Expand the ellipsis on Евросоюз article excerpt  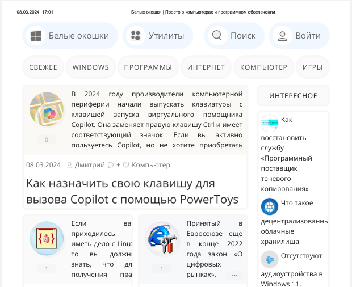click(234, 275)
